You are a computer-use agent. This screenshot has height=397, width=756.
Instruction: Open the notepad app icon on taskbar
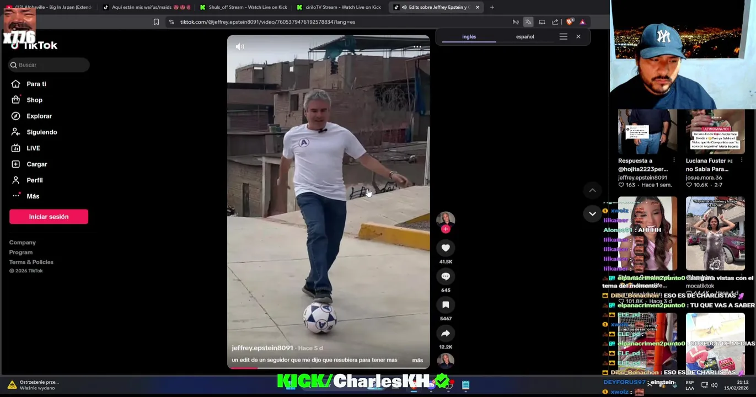tap(465, 385)
